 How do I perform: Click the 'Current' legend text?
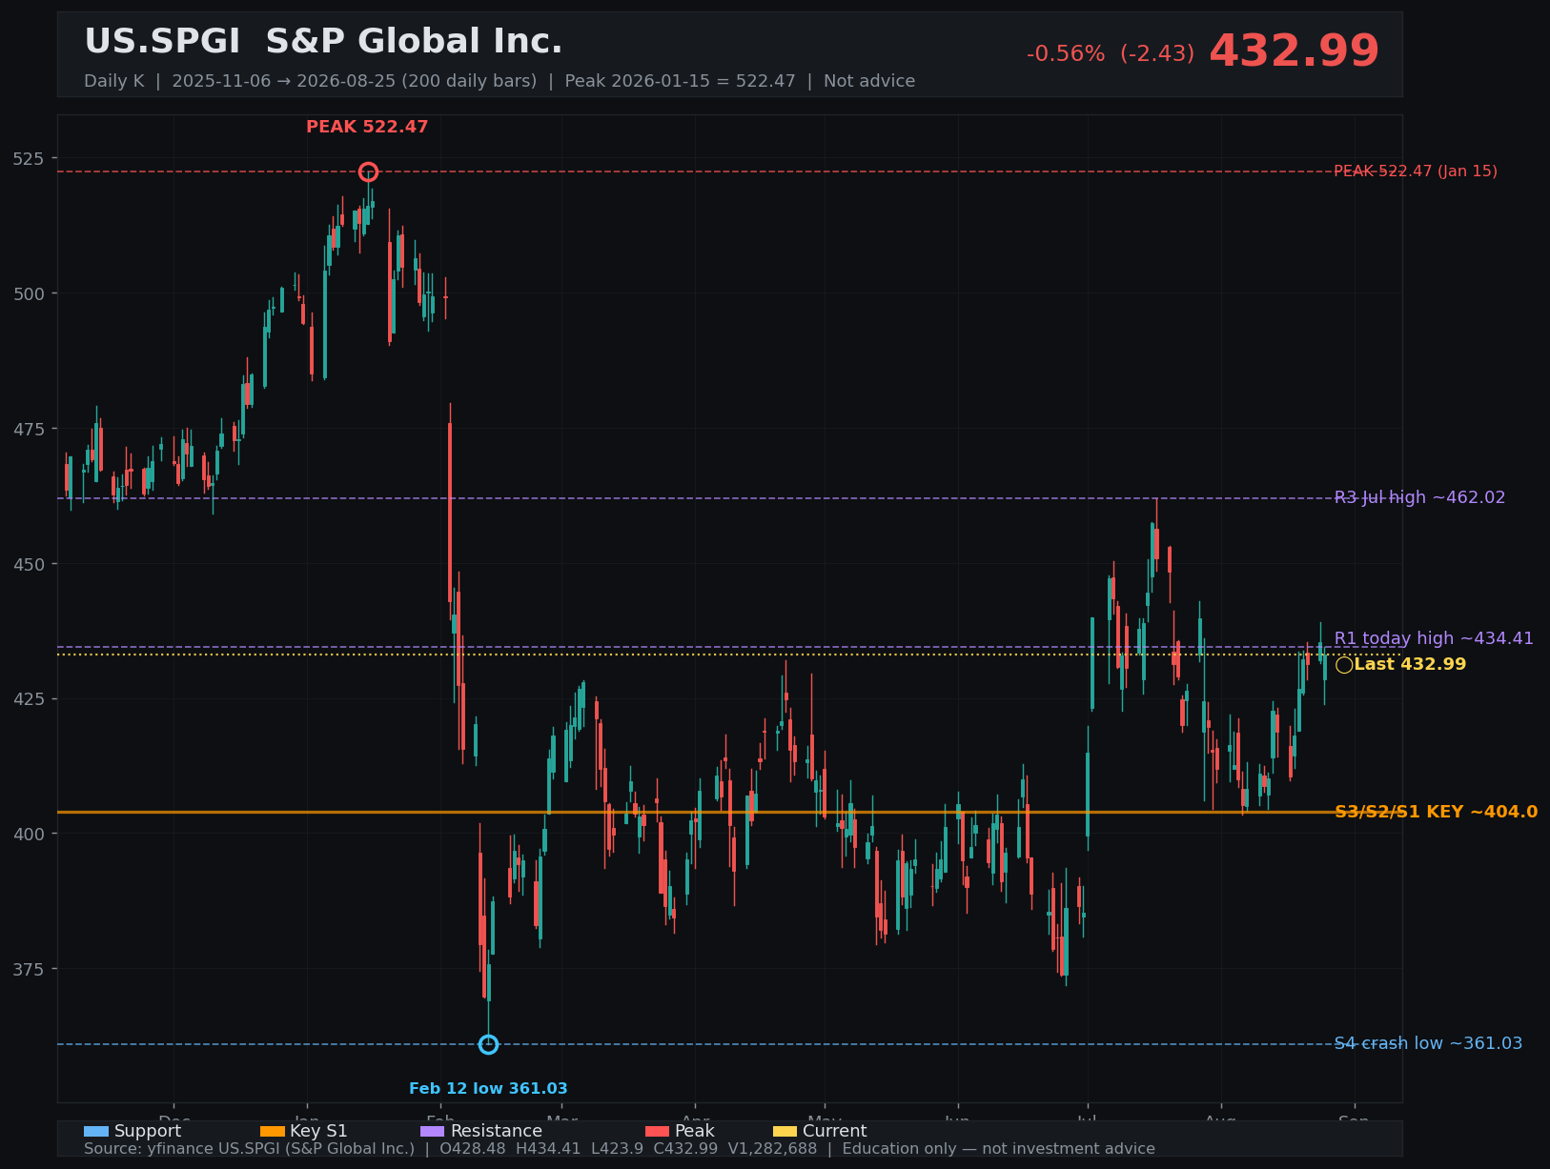835,1131
